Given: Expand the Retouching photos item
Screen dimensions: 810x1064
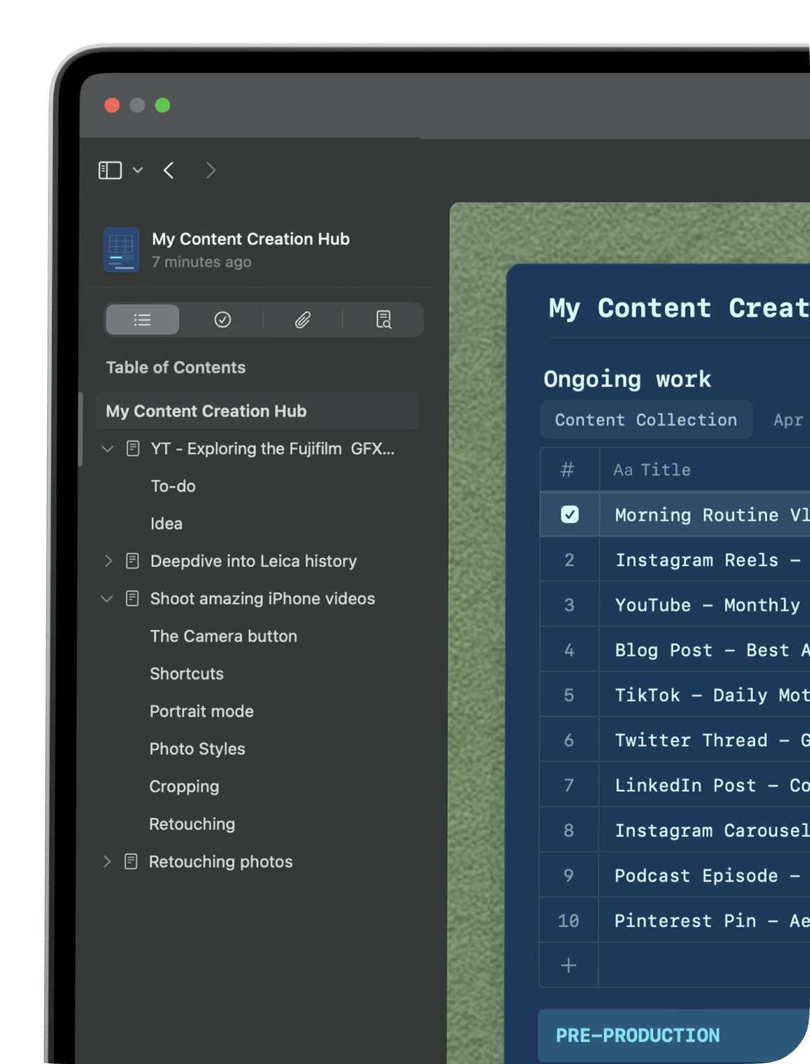Looking at the screenshot, I should [x=107, y=861].
